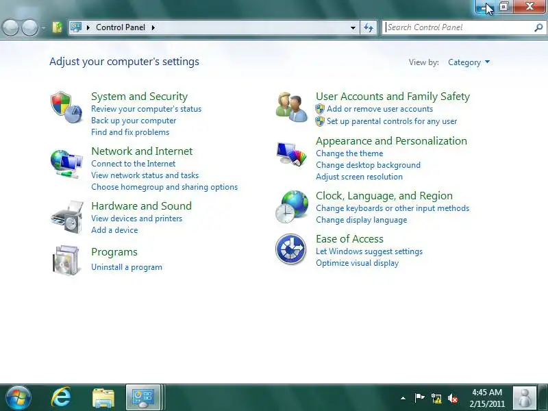Open the Programs heading

coord(114,252)
